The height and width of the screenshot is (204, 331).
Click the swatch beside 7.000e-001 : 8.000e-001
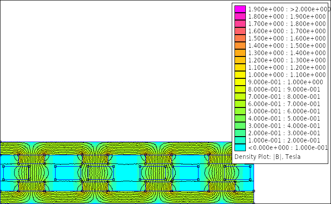(240, 97)
